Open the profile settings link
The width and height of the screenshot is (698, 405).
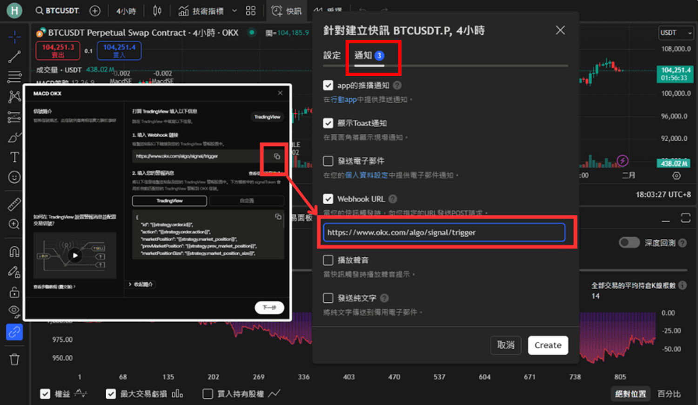click(x=366, y=175)
